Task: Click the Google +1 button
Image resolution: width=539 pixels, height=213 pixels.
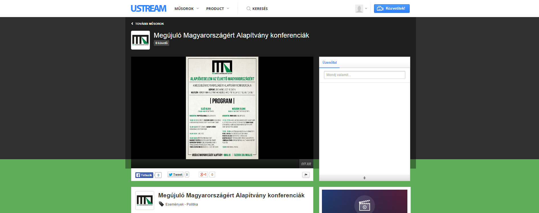Action: (x=203, y=175)
